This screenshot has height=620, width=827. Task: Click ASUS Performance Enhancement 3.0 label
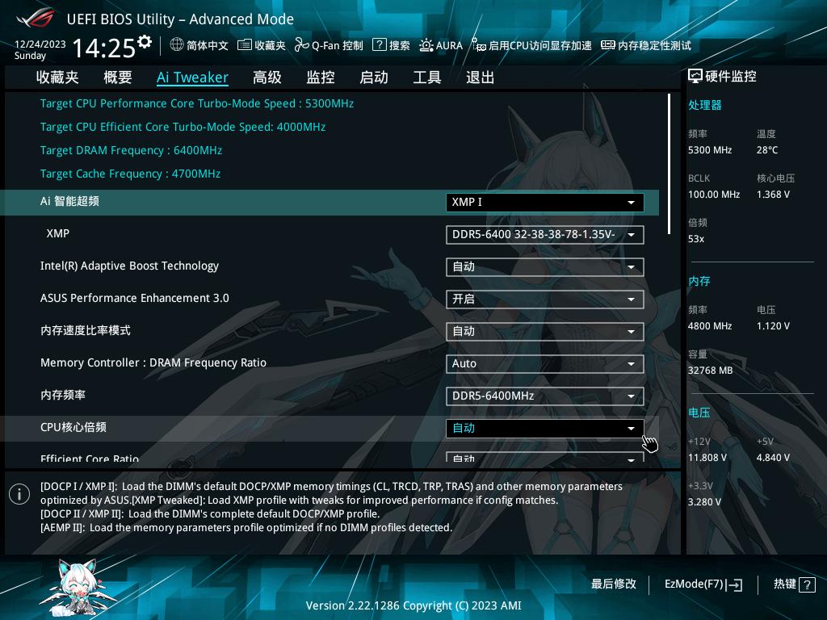[135, 299]
